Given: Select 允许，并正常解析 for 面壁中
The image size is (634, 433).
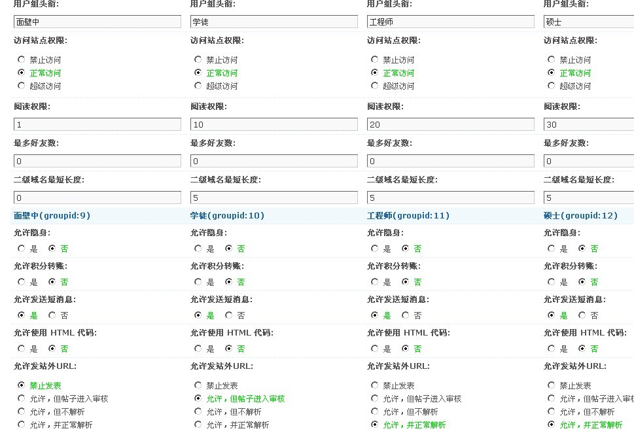Looking at the screenshot, I should click(21, 424).
